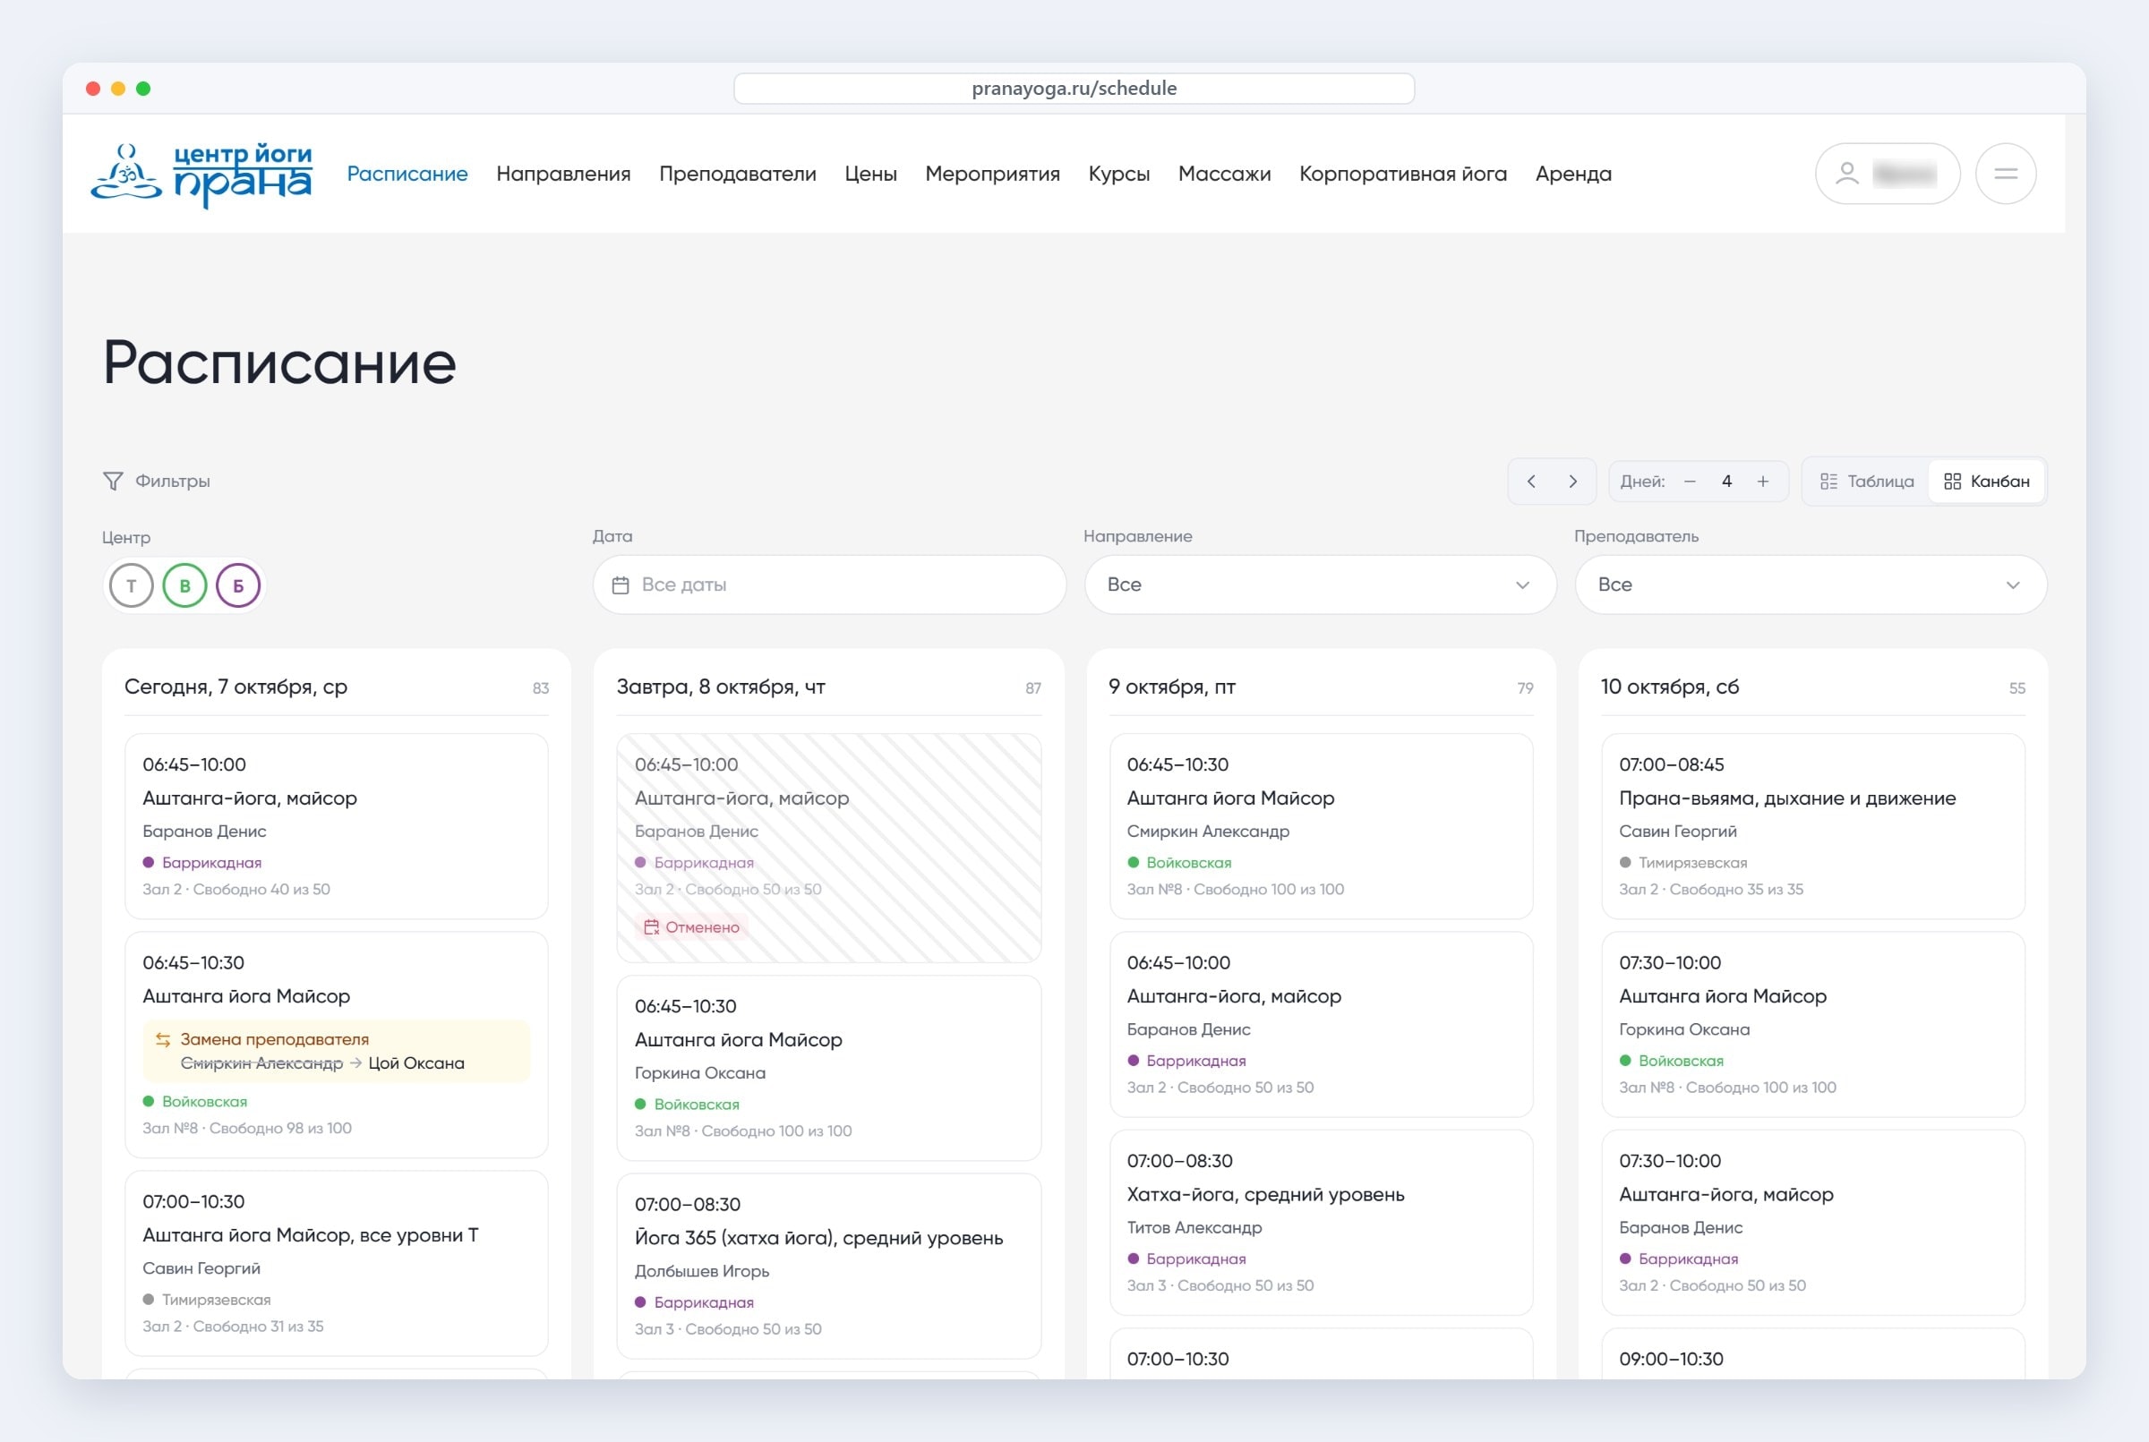Screen dimensions: 2149x1442
Task: Toggle the T center filter circle
Action: (132, 584)
